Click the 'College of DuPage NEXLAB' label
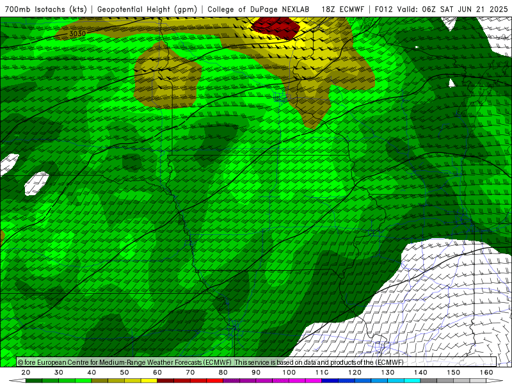The image size is (512, 384). [259, 9]
